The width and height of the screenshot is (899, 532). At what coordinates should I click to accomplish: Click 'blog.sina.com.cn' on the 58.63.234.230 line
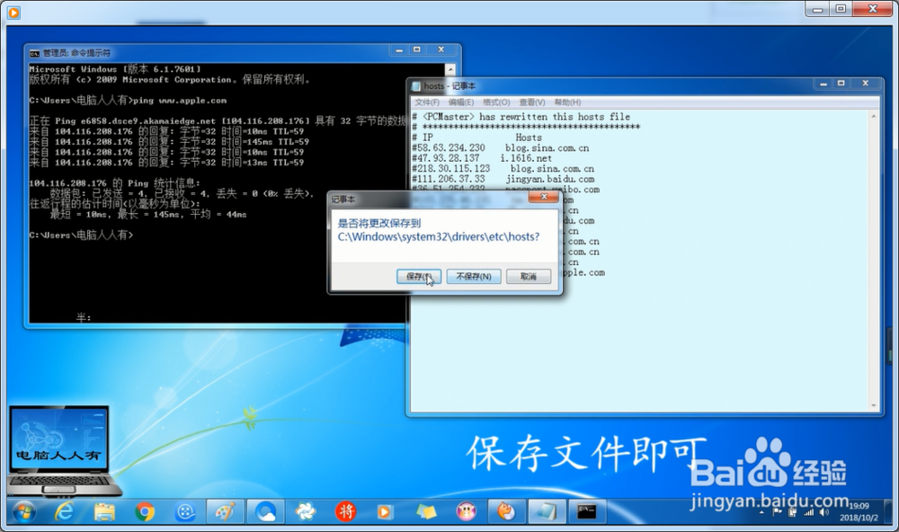pyautogui.click(x=547, y=148)
